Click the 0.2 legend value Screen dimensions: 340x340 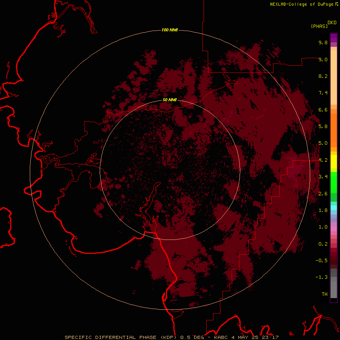tap(323, 244)
